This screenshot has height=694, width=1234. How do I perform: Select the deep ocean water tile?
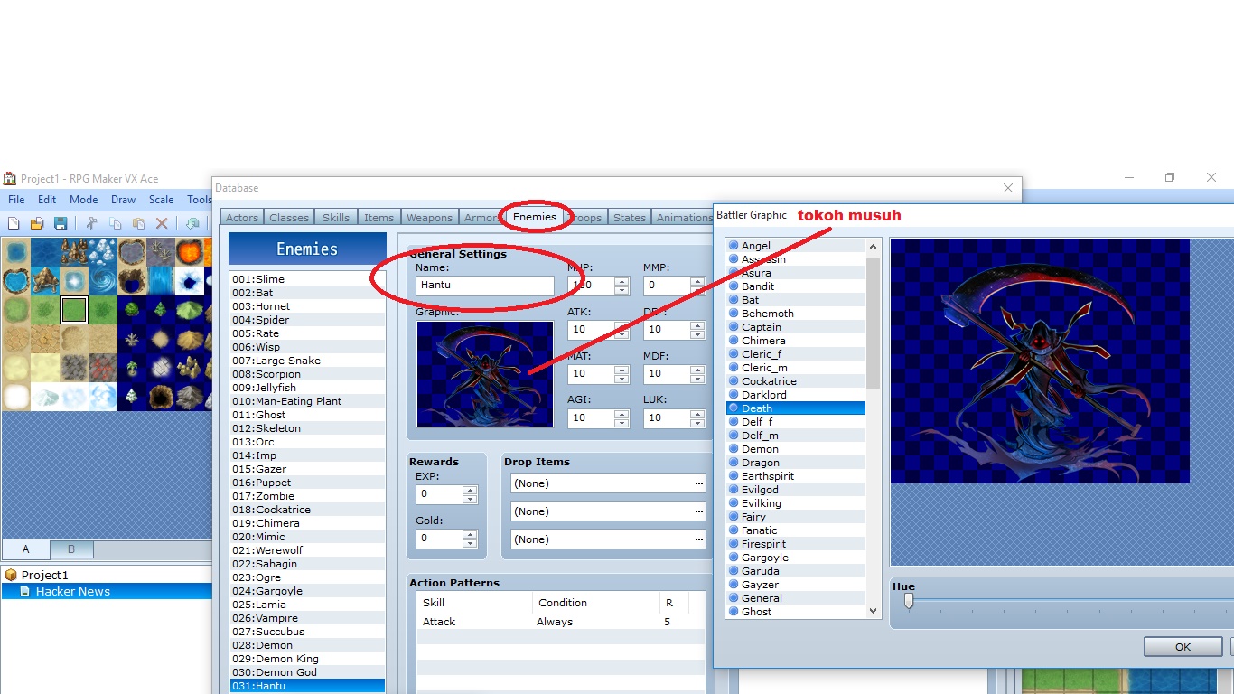coord(45,252)
